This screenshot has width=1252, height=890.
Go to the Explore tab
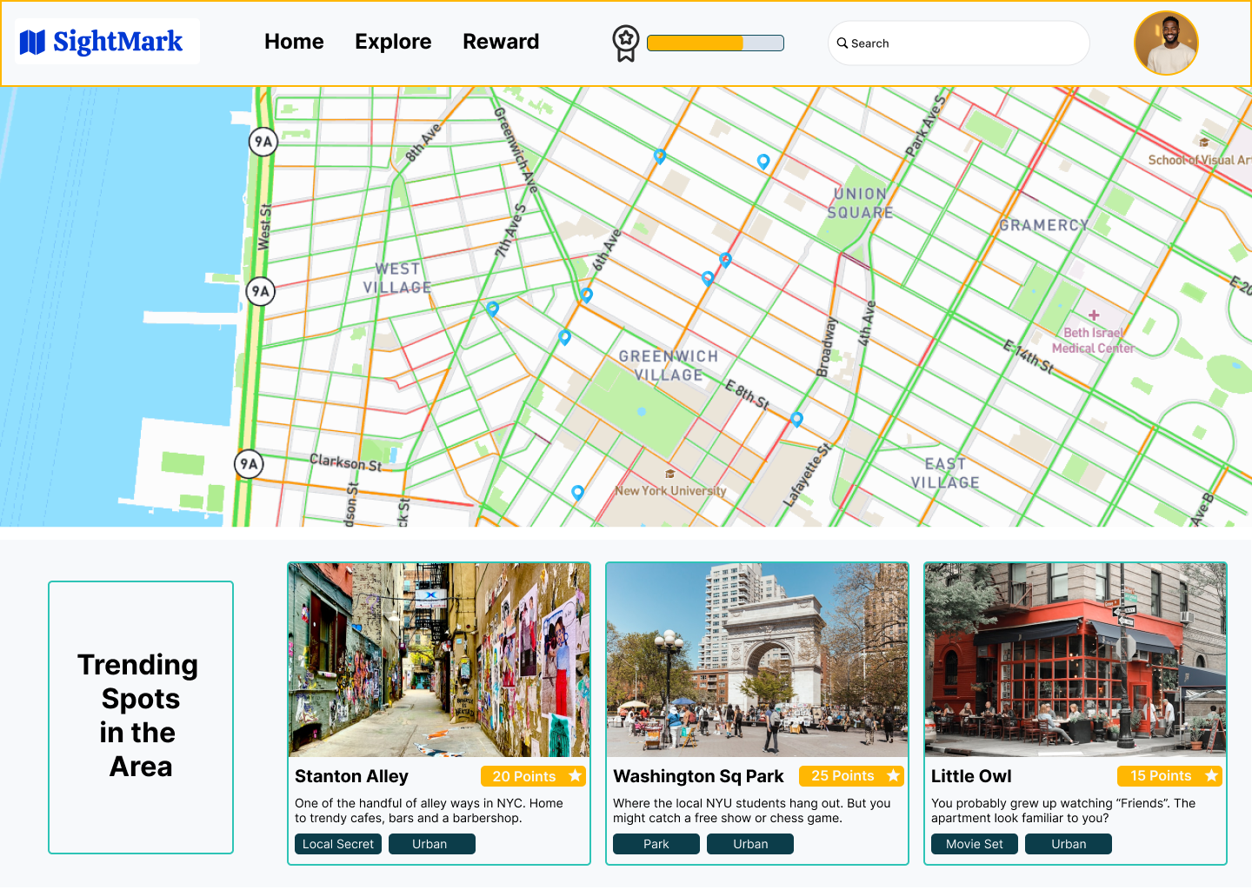click(x=393, y=42)
